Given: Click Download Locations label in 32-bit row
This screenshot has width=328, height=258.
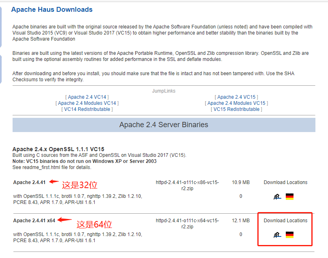Looking at the screenshot, I should point(285,182).
